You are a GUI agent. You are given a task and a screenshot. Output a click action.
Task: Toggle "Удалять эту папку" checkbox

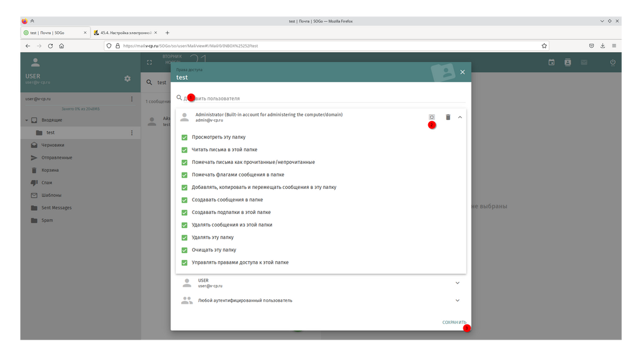coord(184,237)
